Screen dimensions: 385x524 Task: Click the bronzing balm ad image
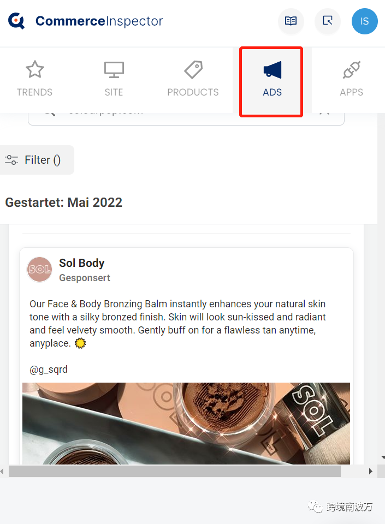click(186, 423)
